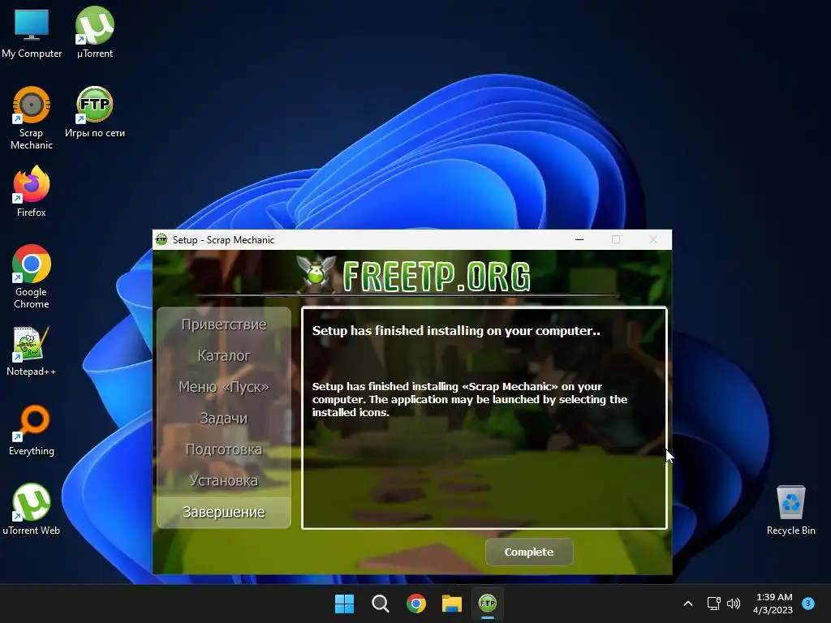
Task: Select the µTorrent desktop shortcut
Action: tap(95, 33)
